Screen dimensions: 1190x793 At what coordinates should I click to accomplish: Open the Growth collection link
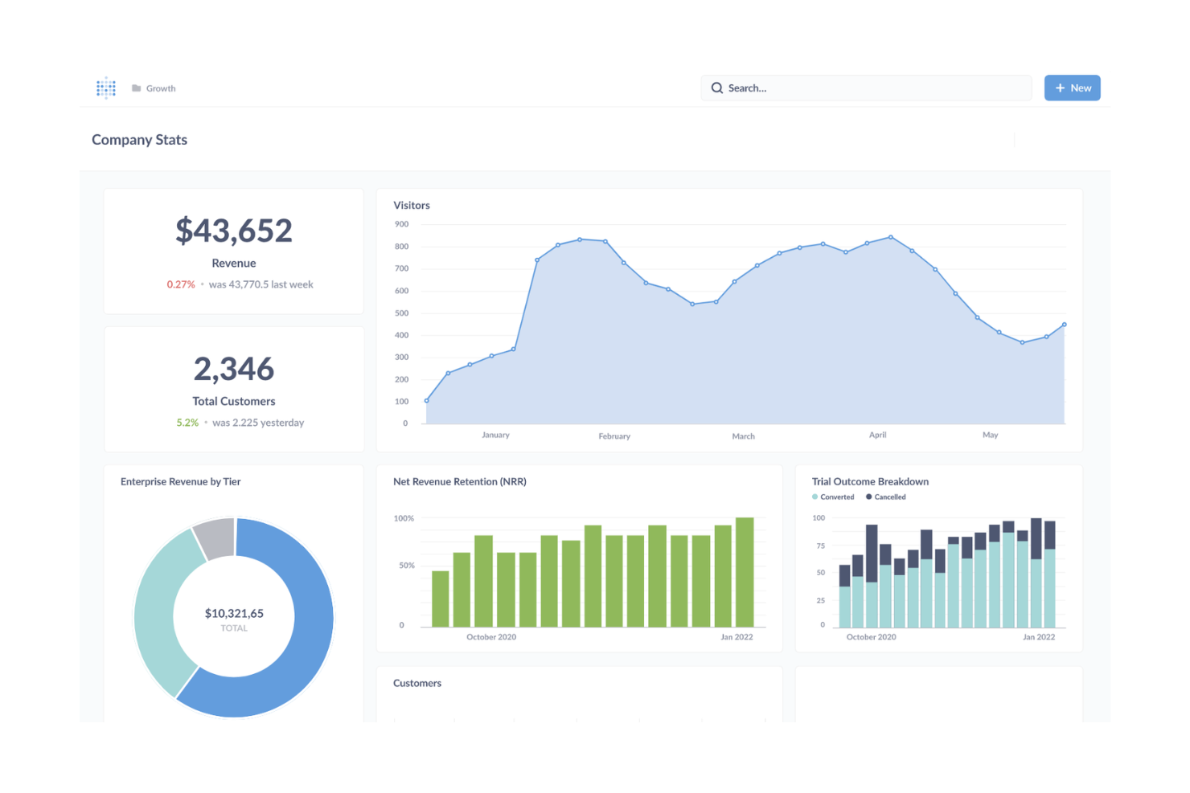(161, 88)
